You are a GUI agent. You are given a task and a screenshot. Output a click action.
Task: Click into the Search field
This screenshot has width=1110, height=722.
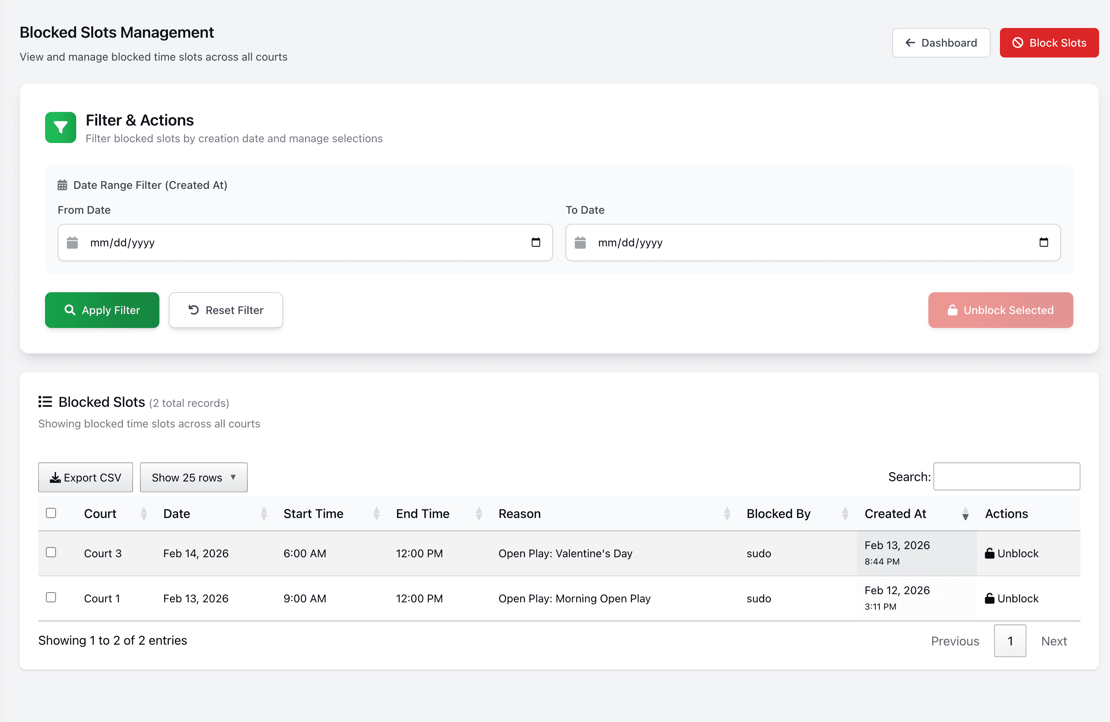tap(1007, 476)
